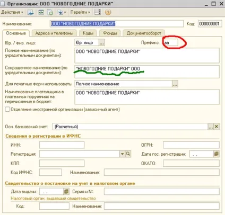
Task: Click the magnifier icon beside Регистрация field
Action: point(128,154)
